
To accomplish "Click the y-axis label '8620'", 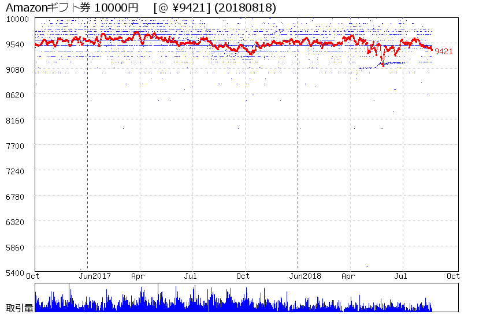I will (x=15, y=95).
